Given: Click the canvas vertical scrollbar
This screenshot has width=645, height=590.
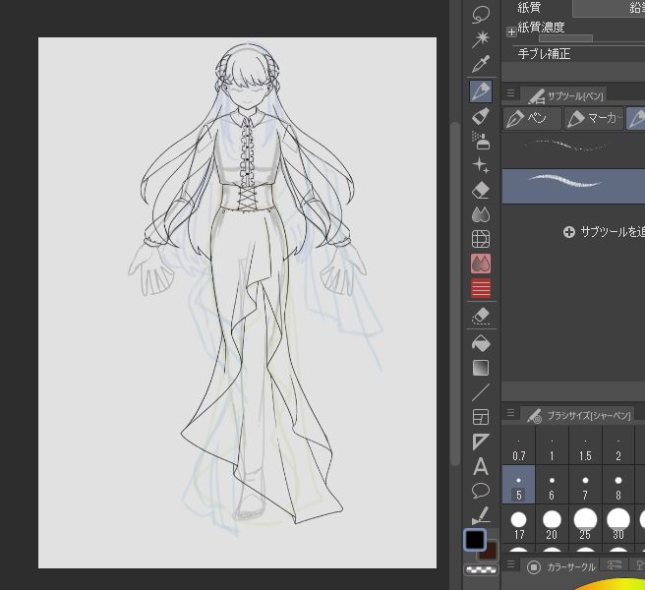Looking at the screenshot, I should 455,294.
